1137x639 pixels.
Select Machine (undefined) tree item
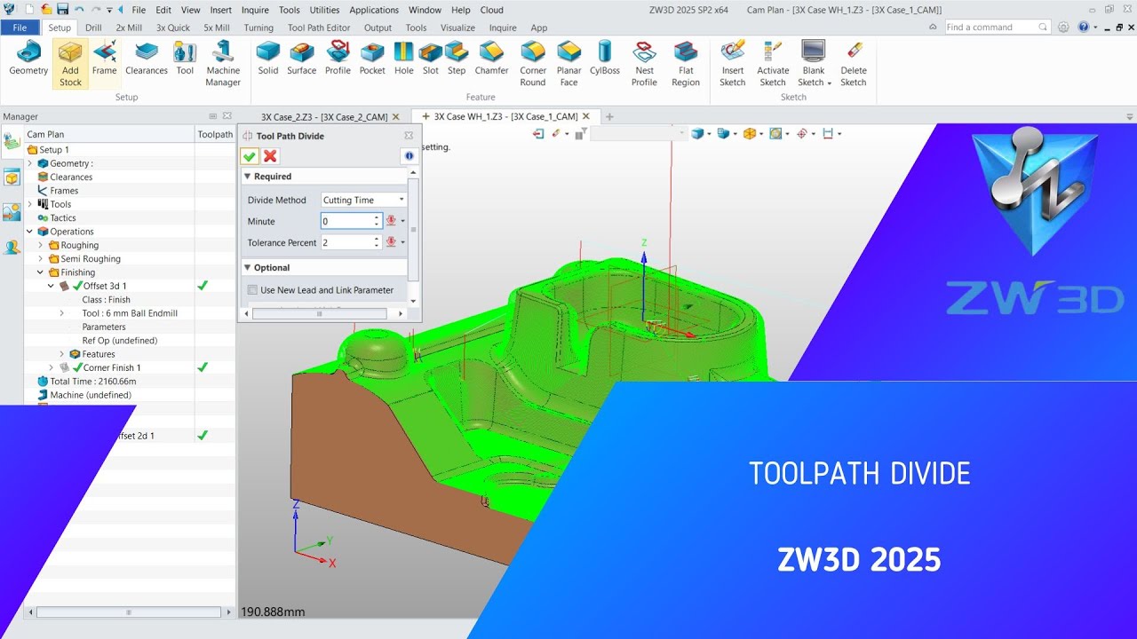click(x=91, y=395)
